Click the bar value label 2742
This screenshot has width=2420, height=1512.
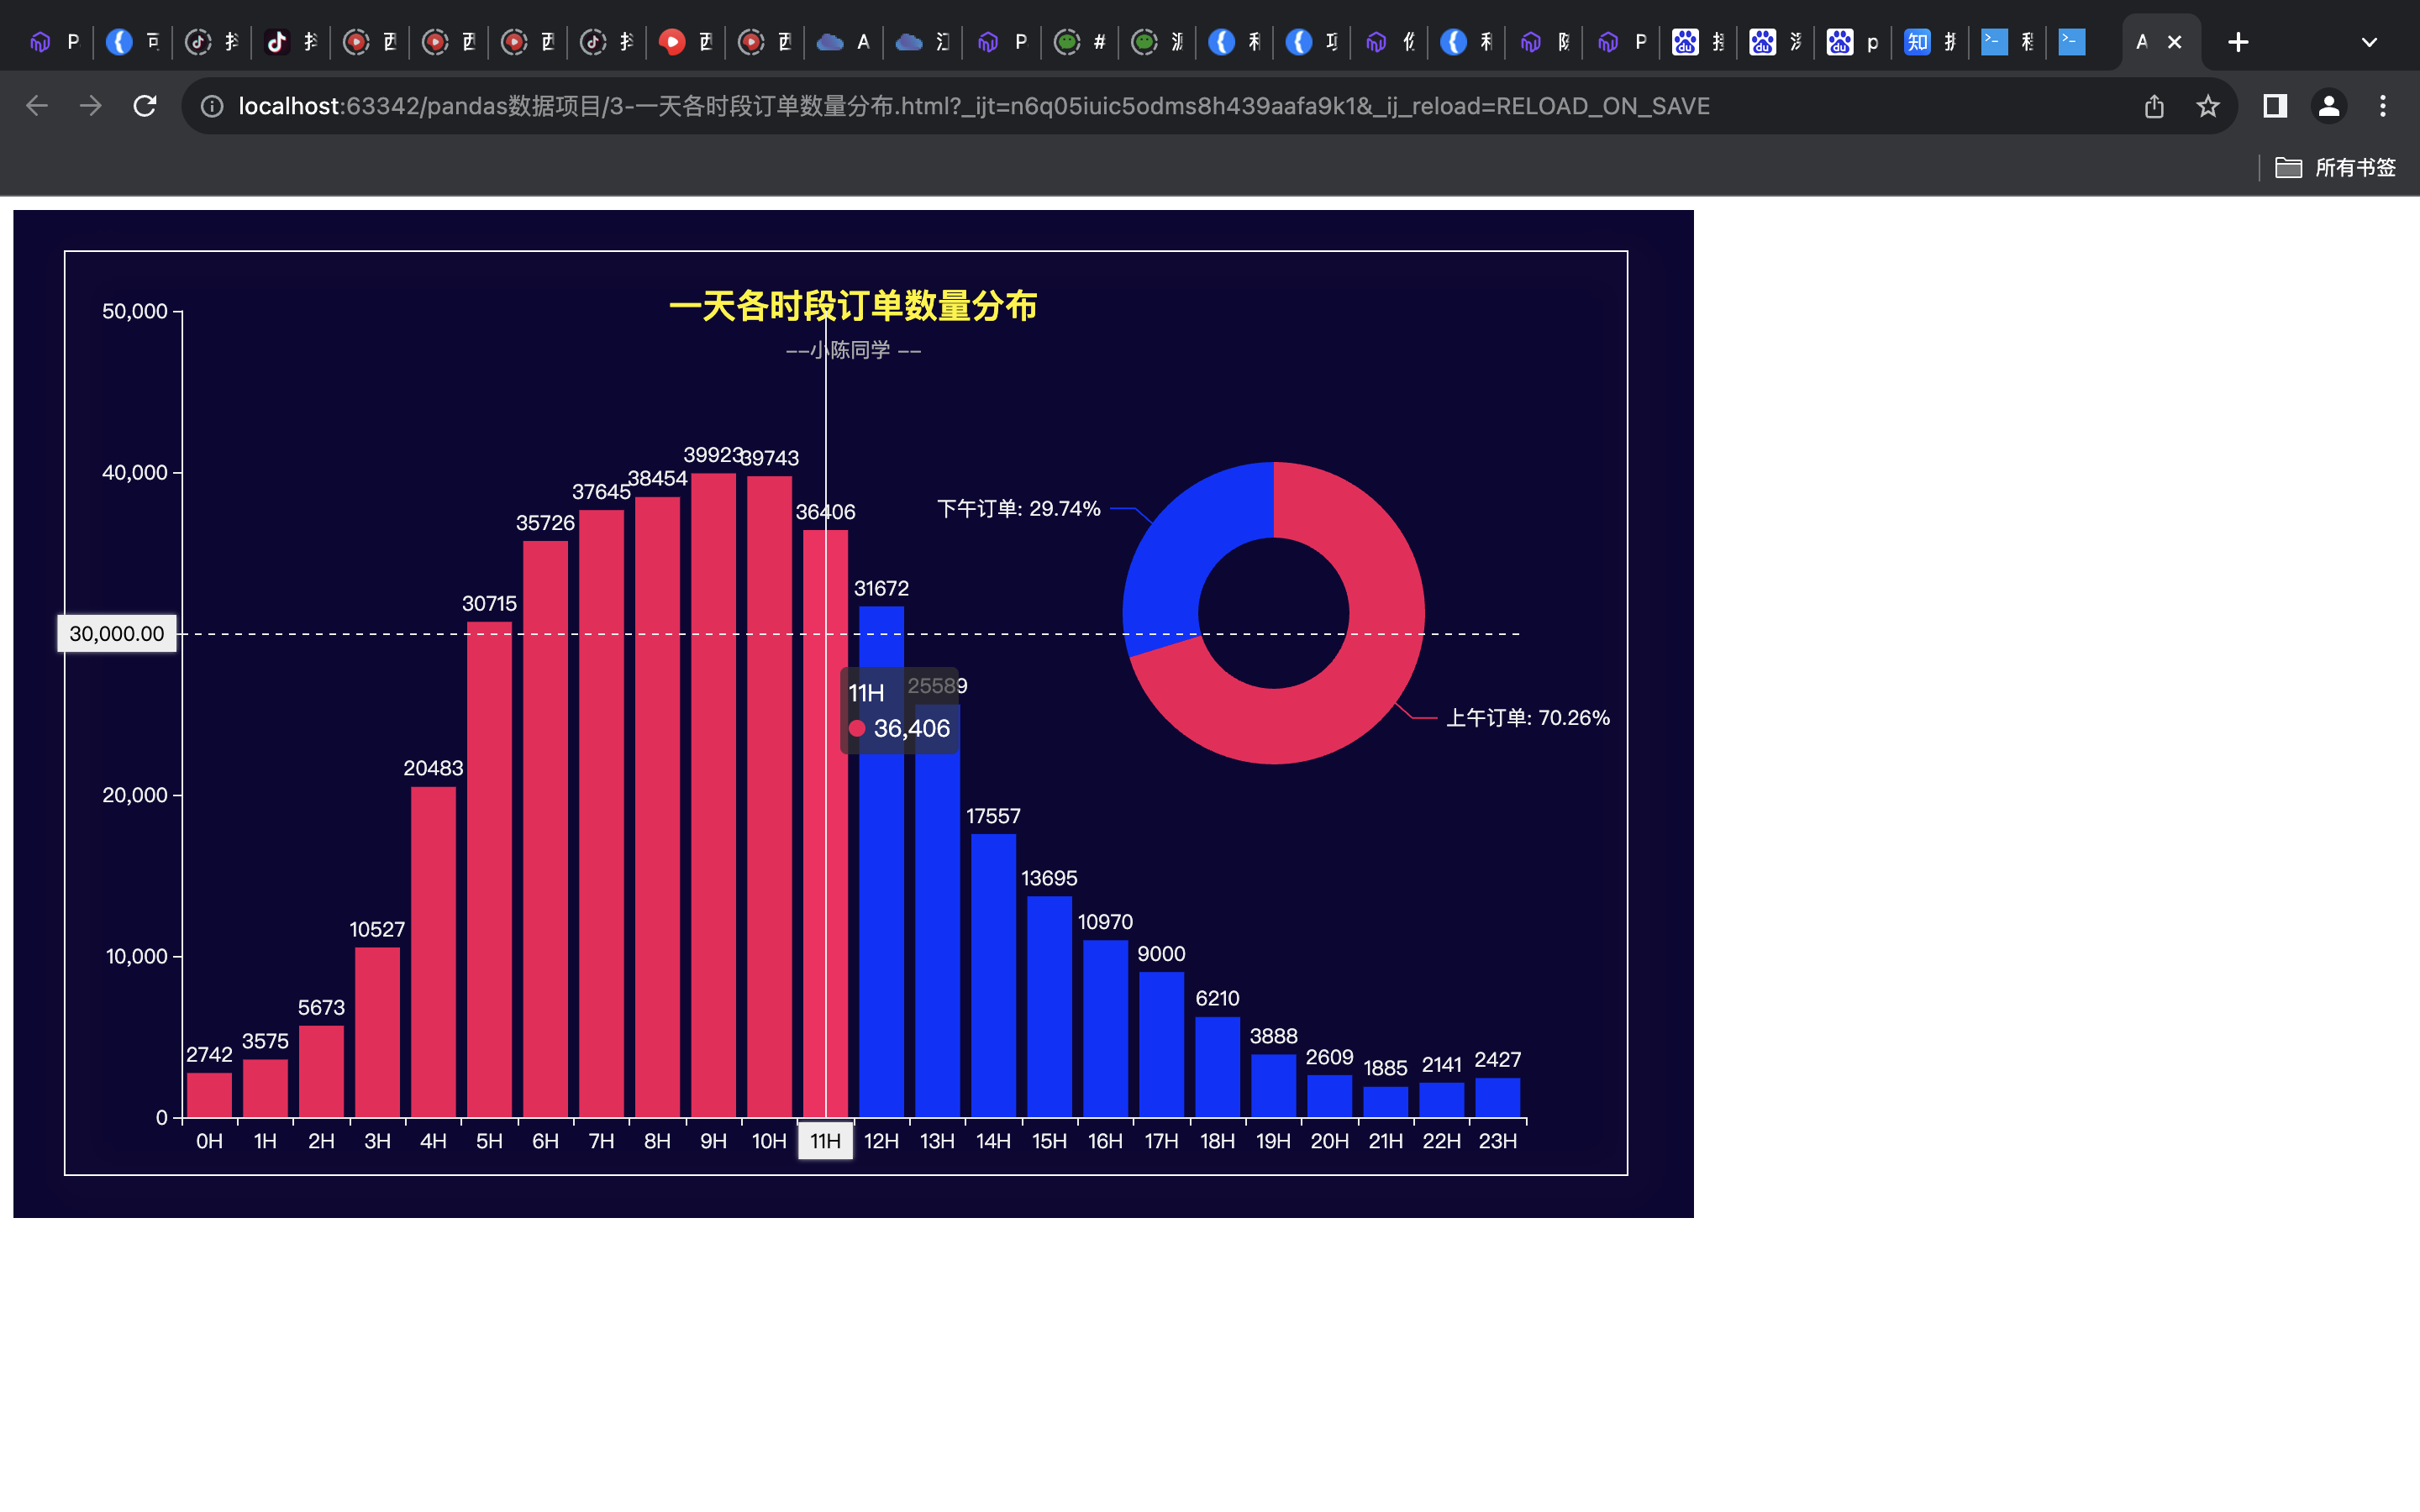pos(209,1054)
